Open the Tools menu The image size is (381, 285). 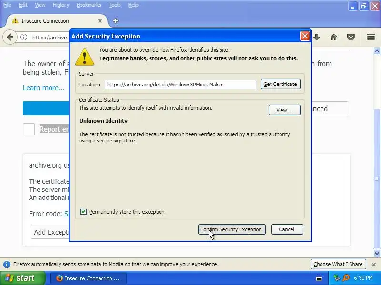coord(115,5)
